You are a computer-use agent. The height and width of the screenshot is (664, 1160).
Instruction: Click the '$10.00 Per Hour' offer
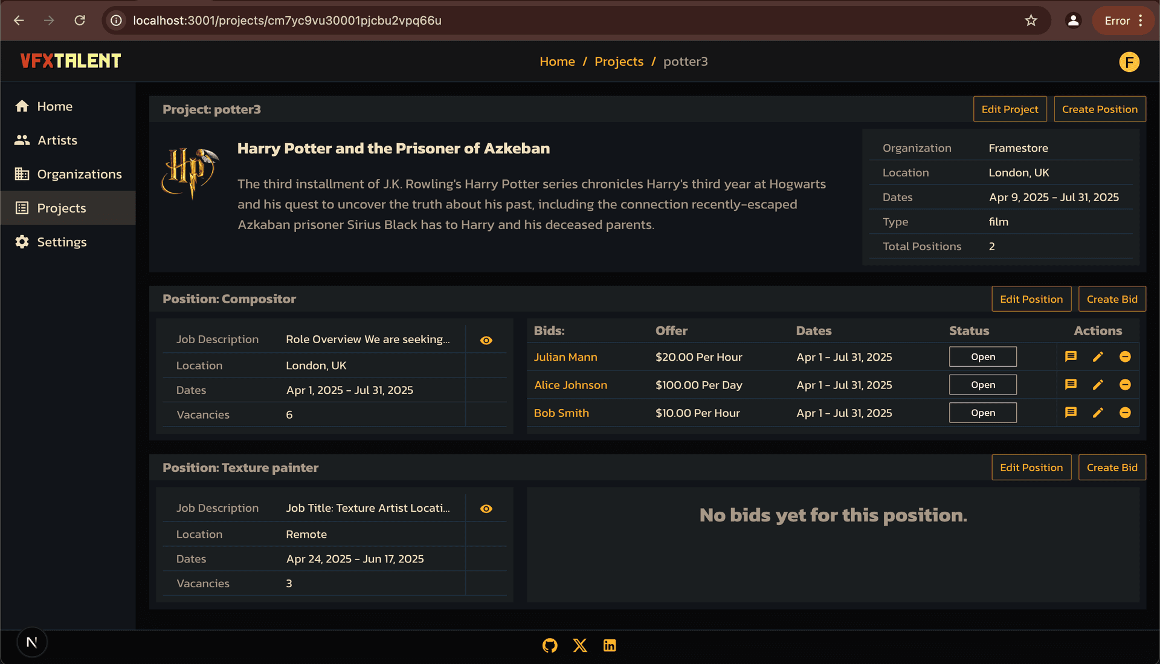tap(697, 413)
